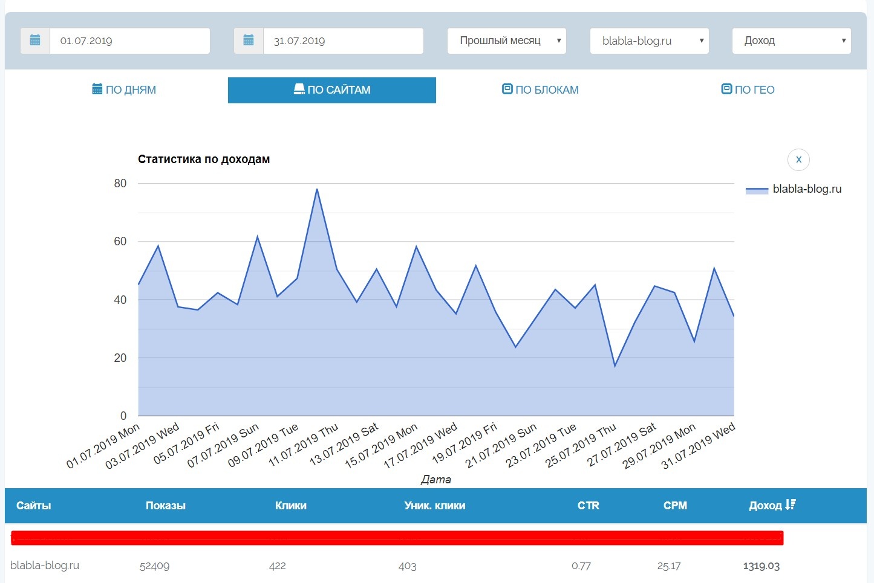
Task: Switch to the ПО ДНЯМ tab
Action: coord(124,90)
